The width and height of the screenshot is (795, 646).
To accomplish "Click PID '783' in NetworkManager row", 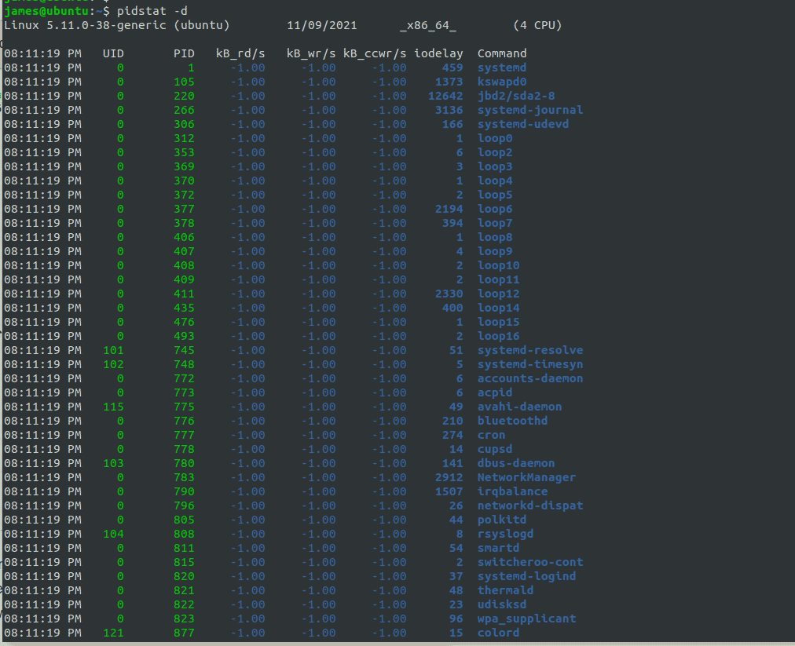I will point(184,478).
